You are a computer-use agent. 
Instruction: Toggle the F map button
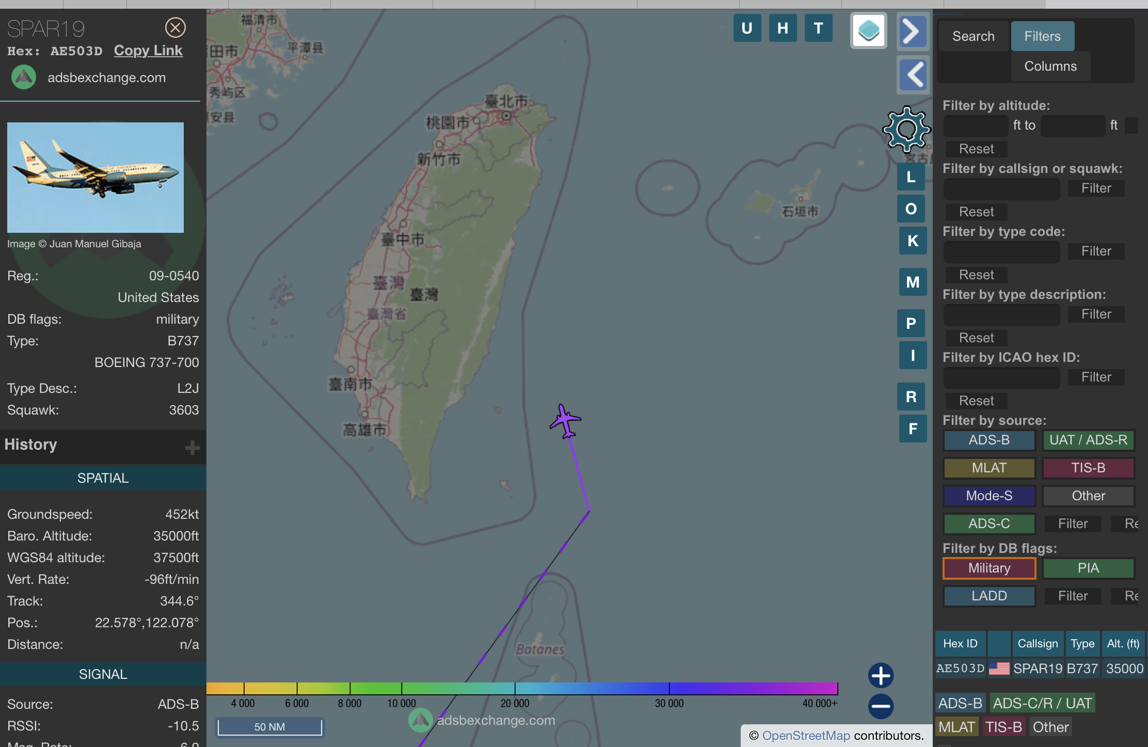tap(913, 429)
